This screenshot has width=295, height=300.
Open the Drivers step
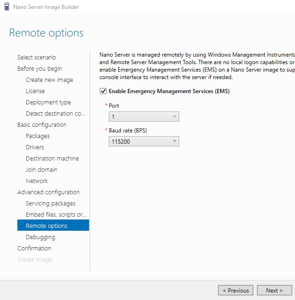(x=35, y=147)
